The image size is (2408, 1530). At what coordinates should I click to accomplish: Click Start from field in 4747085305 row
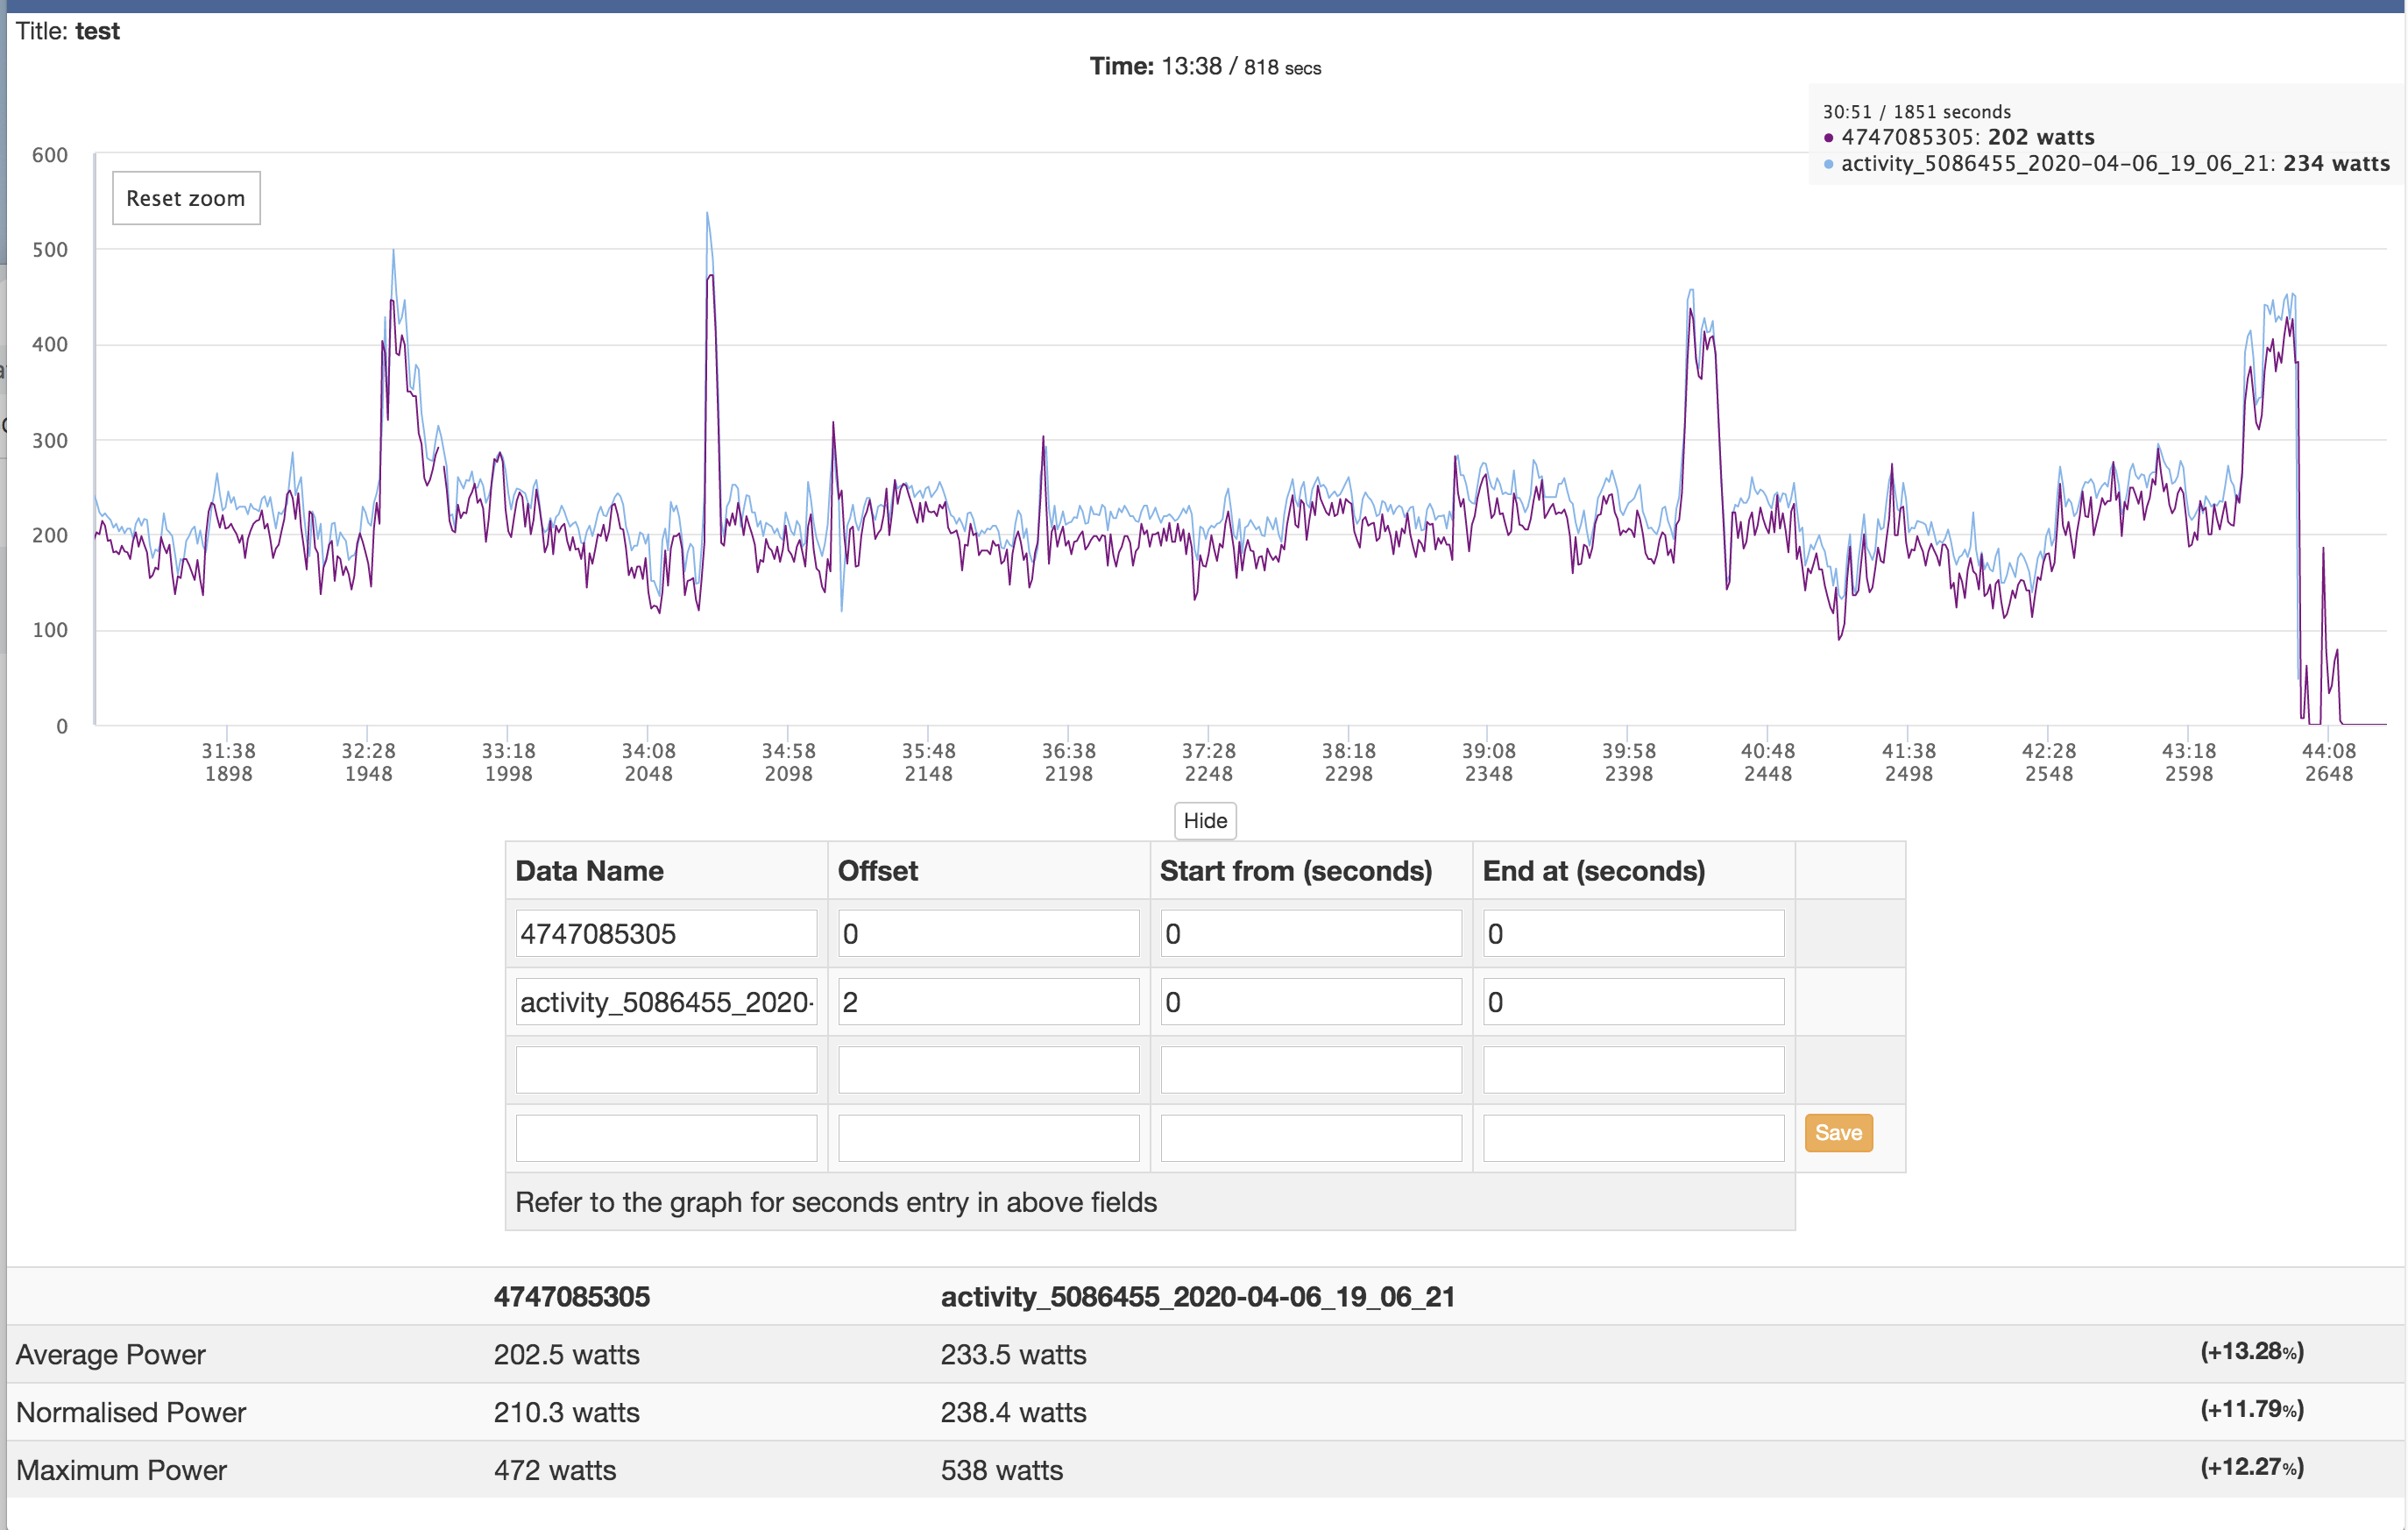[1311, 933]
